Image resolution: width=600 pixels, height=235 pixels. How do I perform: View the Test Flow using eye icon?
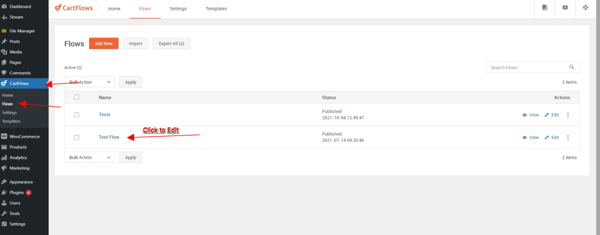coord(524,137)
